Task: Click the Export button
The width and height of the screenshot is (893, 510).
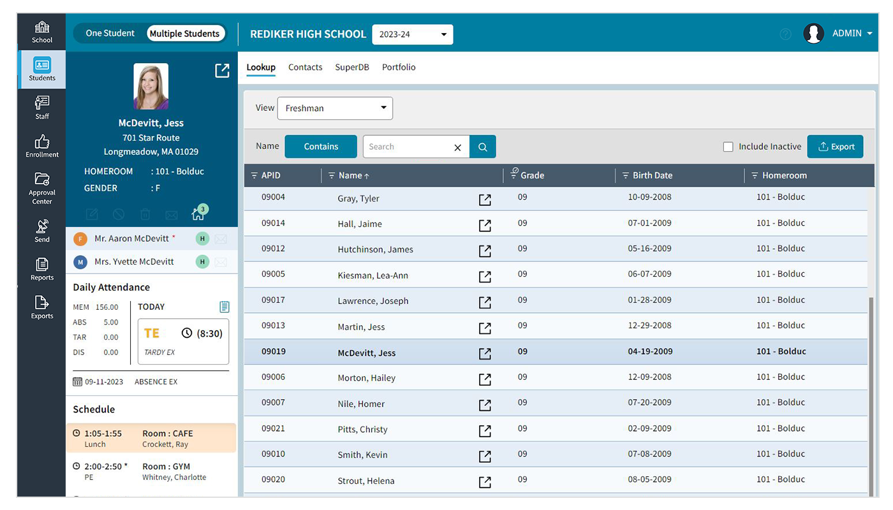Action: point(836,146)
